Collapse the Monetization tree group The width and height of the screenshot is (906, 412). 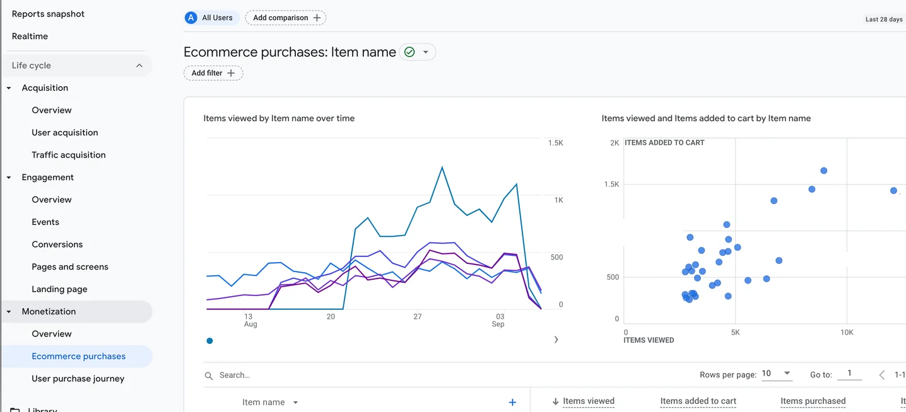pos(9,312)
